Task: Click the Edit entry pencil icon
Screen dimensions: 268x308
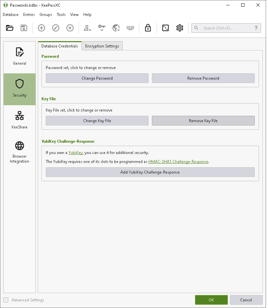Action: [56, 28]
